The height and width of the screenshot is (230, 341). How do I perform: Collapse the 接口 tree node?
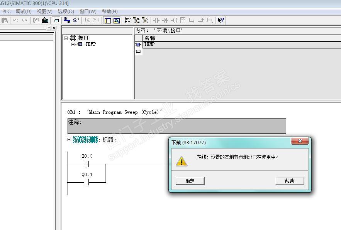coord(66,38)
